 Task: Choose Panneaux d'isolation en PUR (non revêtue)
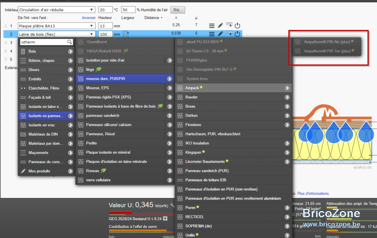(234, 189)
